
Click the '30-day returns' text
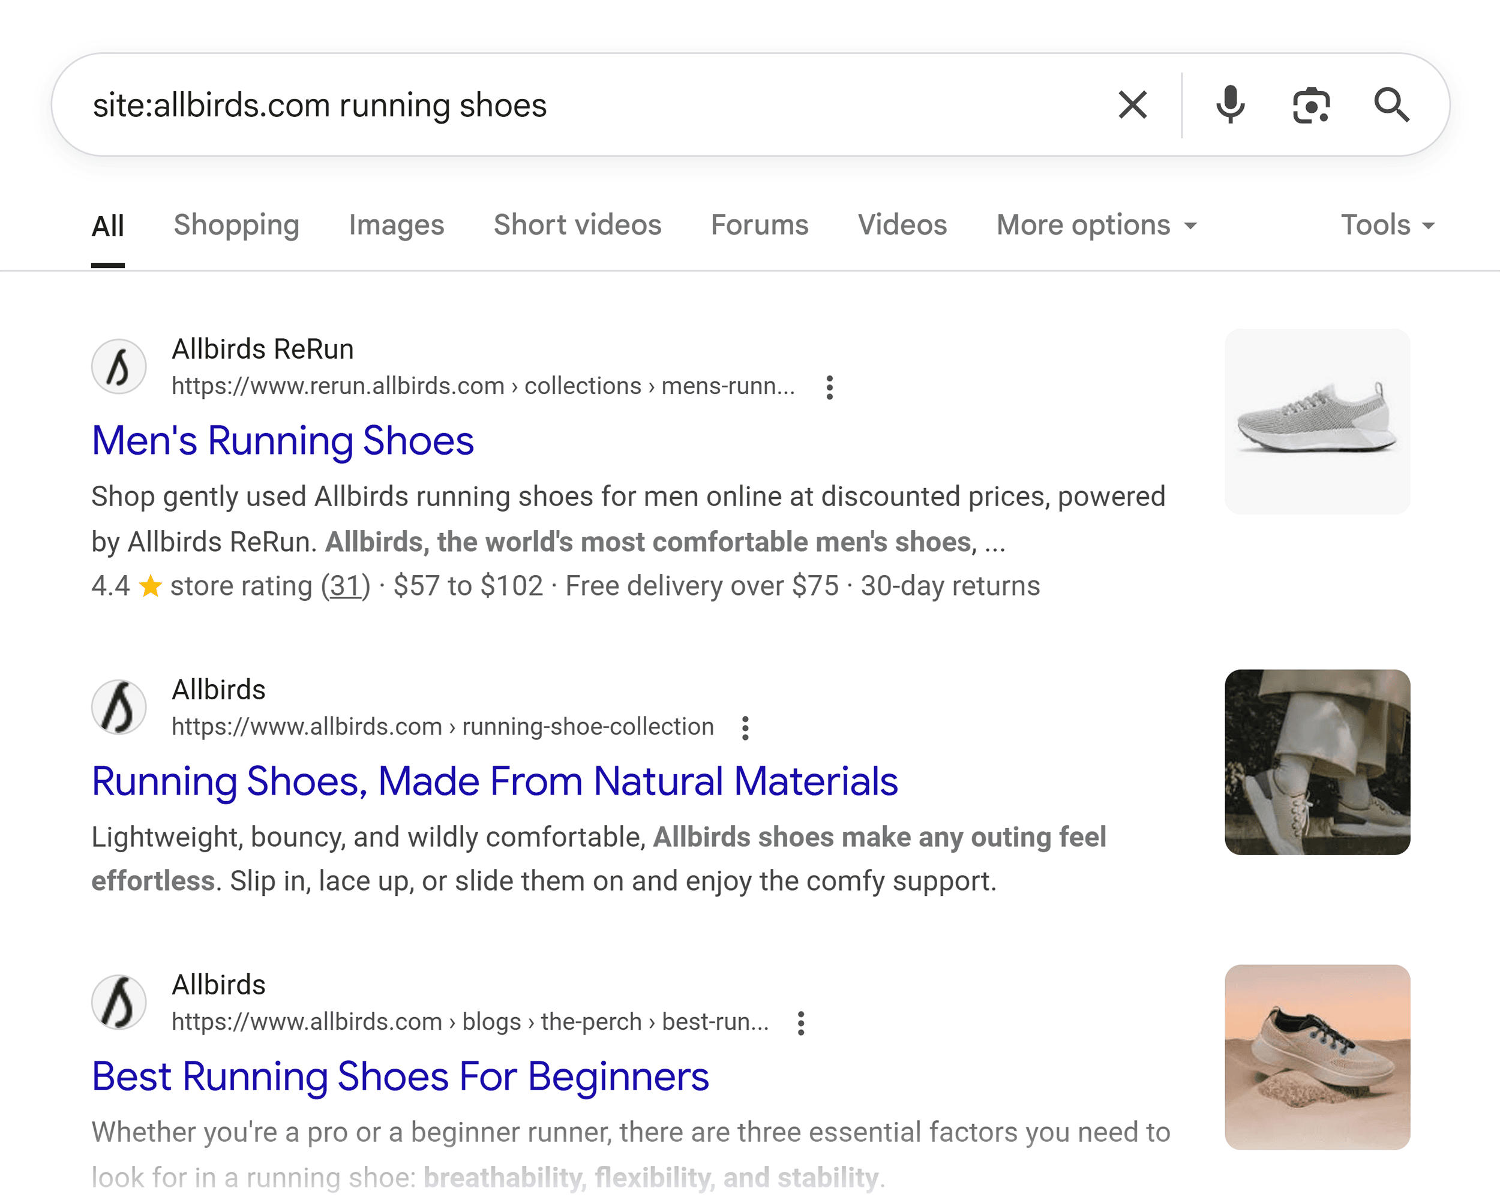[x=950, y=586]
